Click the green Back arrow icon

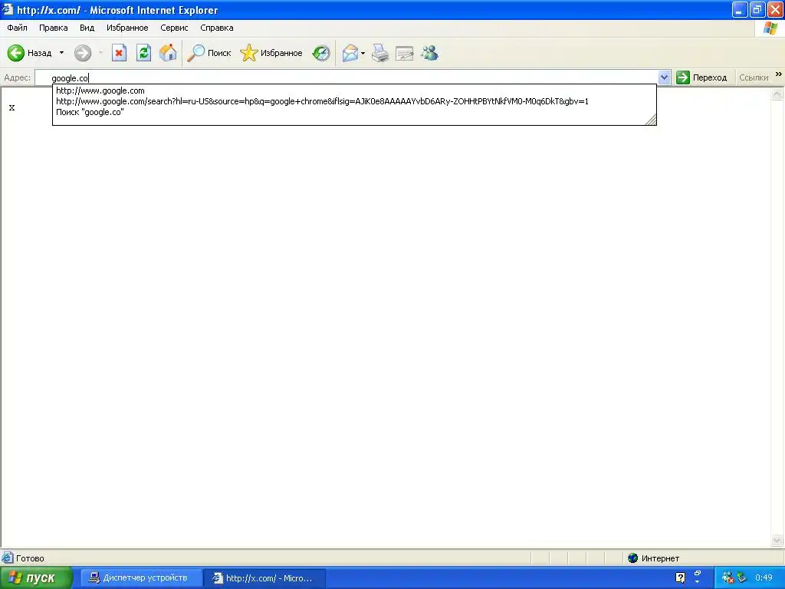click(16, 53)
